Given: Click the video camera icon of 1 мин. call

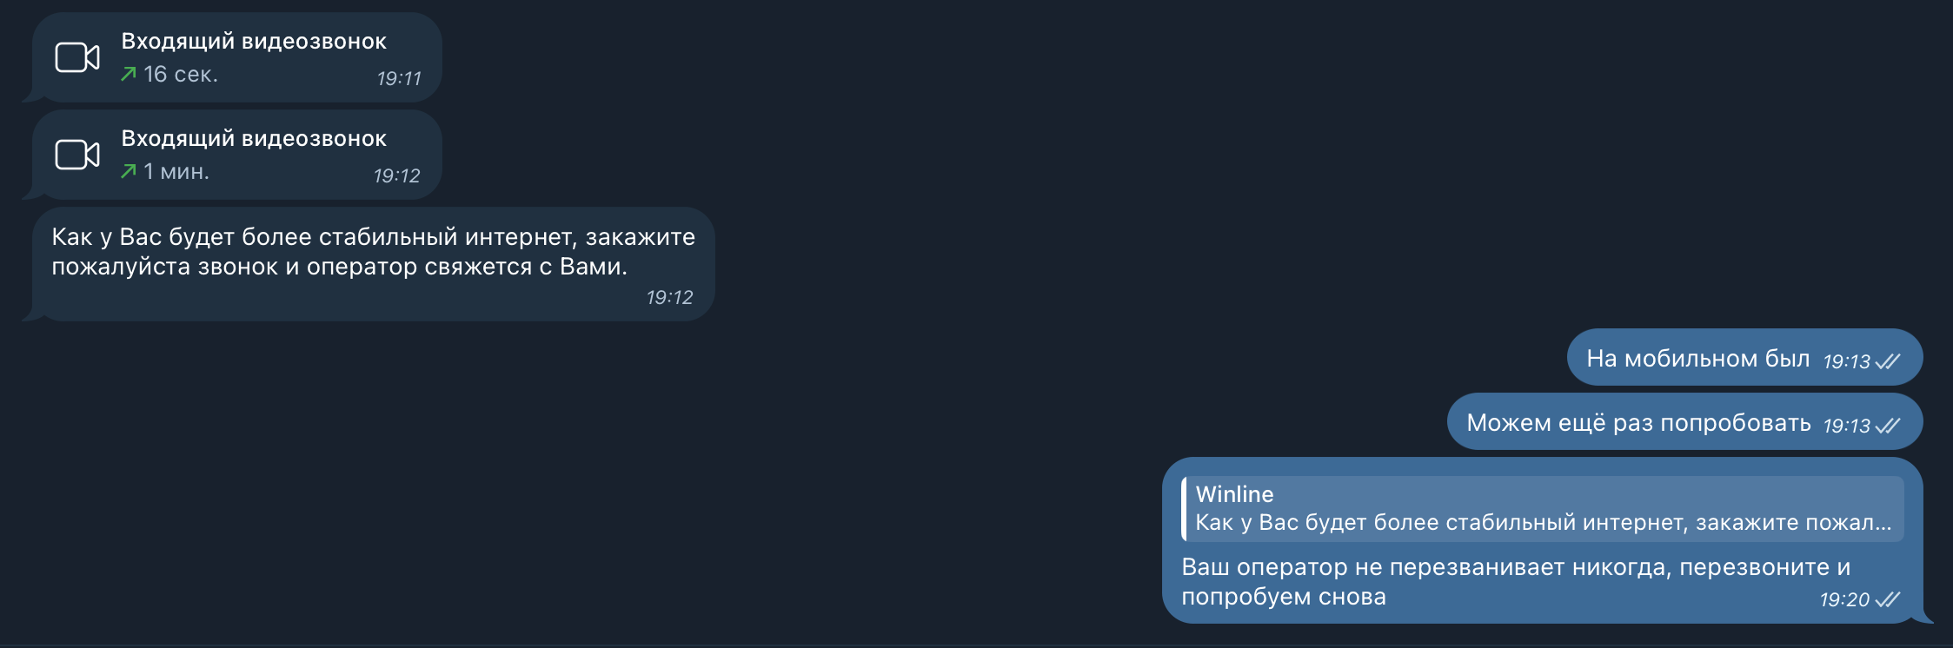Looking at the screenshot, I should pos(77,155).
